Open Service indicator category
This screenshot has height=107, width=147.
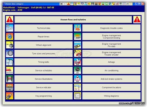[x=44, y=87]
